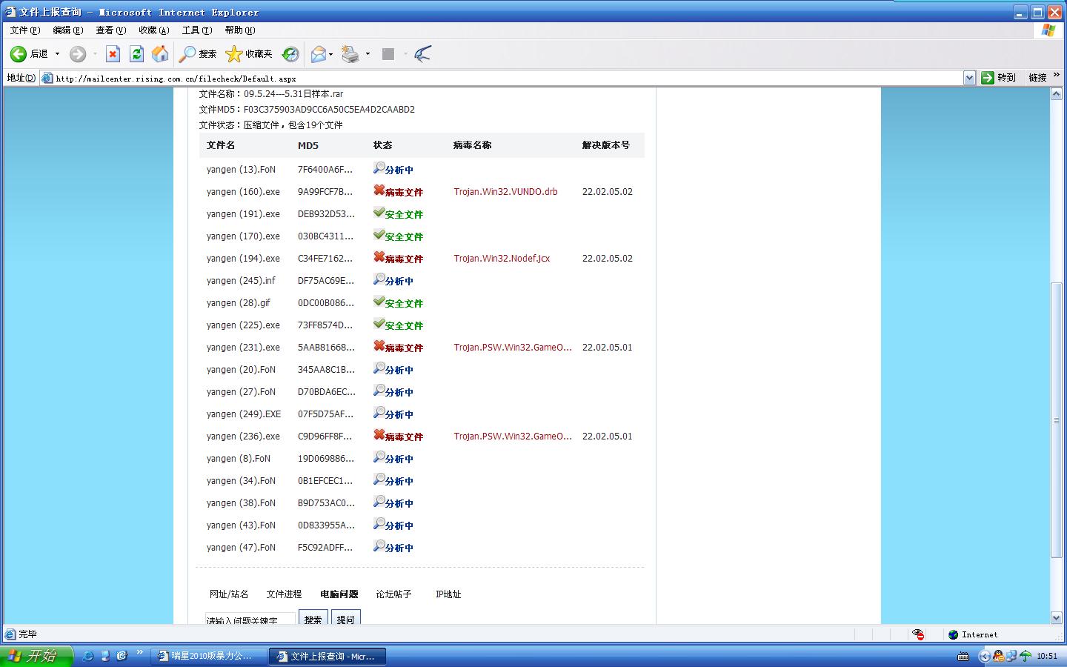This screenshot has height=667, width=1067.
Task: Go to the Home page icon
Action: click(160, 53)
